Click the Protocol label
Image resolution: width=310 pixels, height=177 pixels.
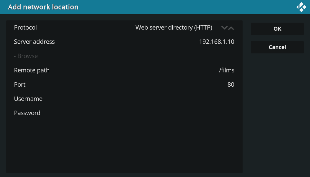point(25,28)
